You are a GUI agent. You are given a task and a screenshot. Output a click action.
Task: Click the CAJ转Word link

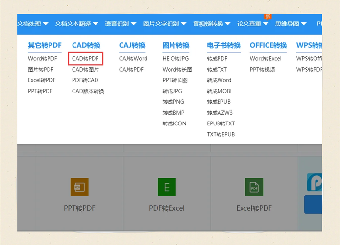pos(133,59)
